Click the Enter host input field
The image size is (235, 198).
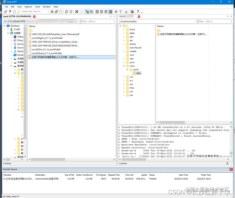point(34,11)
